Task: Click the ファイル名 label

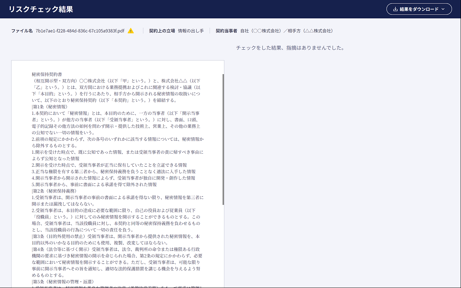Action: click(x=22, y=31)
